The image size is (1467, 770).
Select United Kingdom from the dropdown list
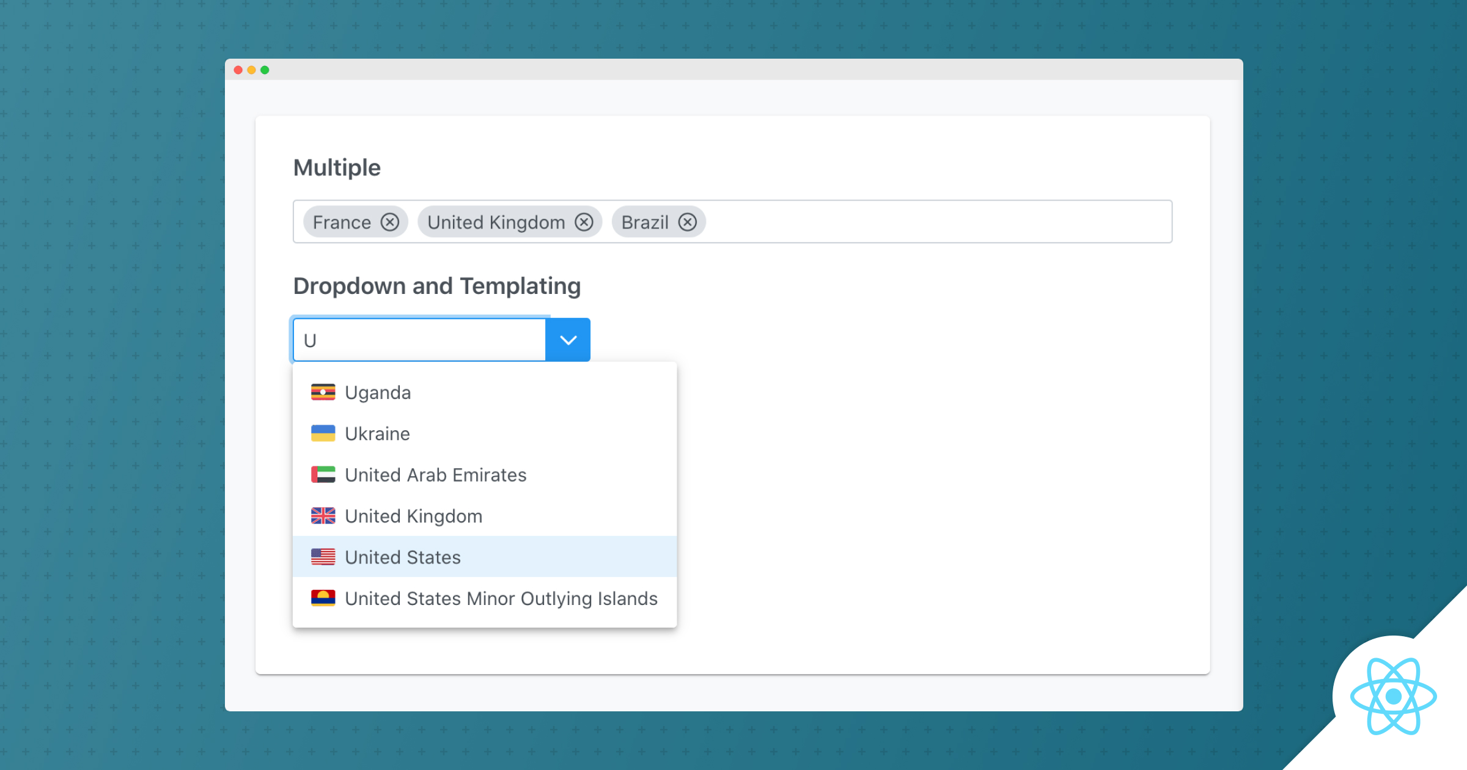413,516
